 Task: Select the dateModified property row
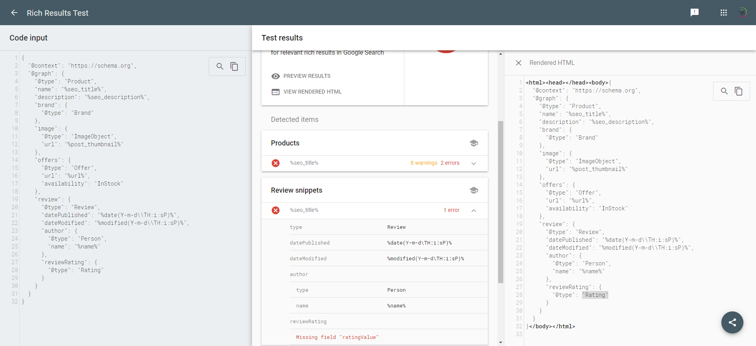click(389, 258)
